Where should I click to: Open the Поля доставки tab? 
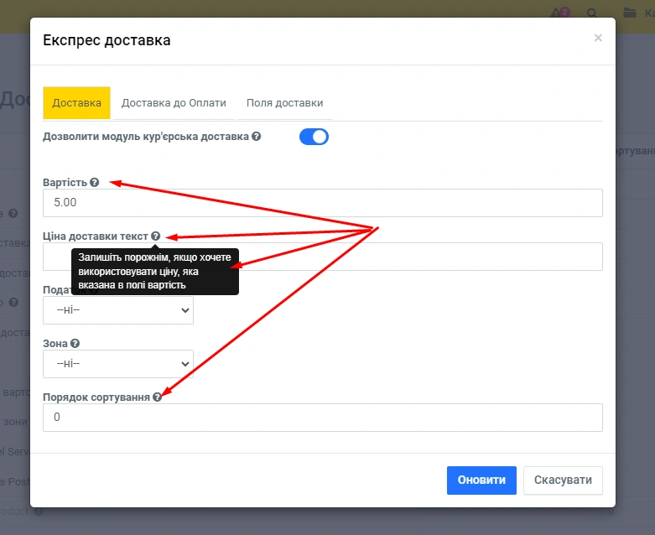click(x=284, y=103)
